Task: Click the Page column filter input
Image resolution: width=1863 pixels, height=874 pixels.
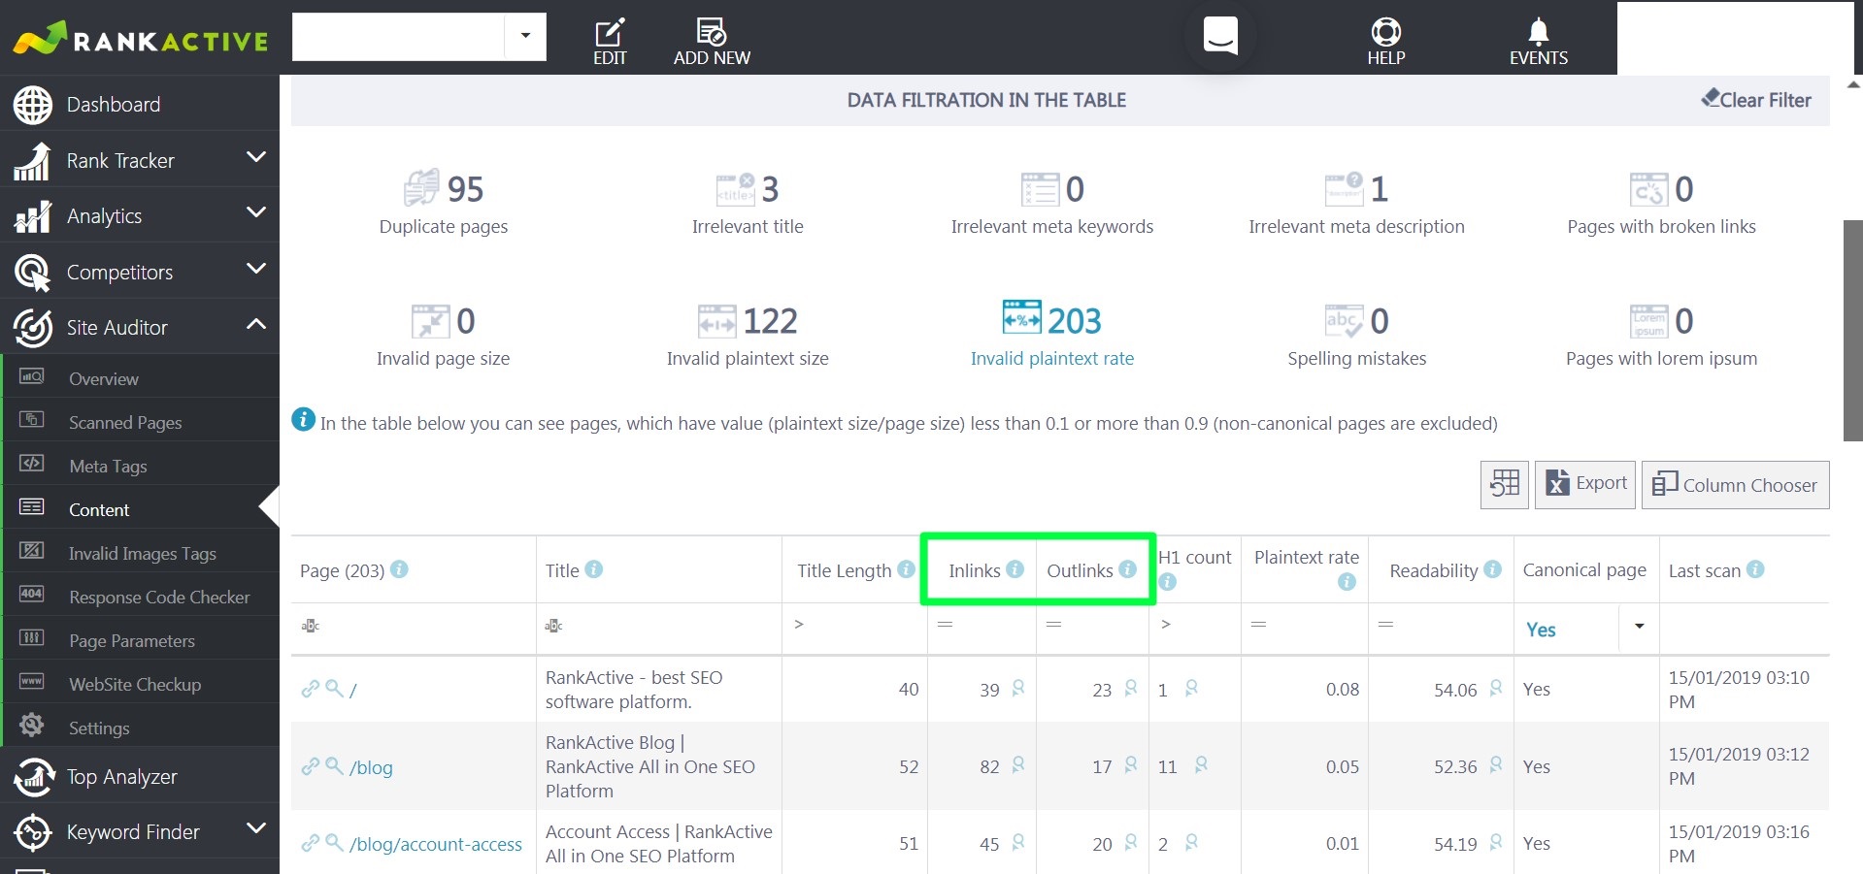Action: (x=414, y=626)
